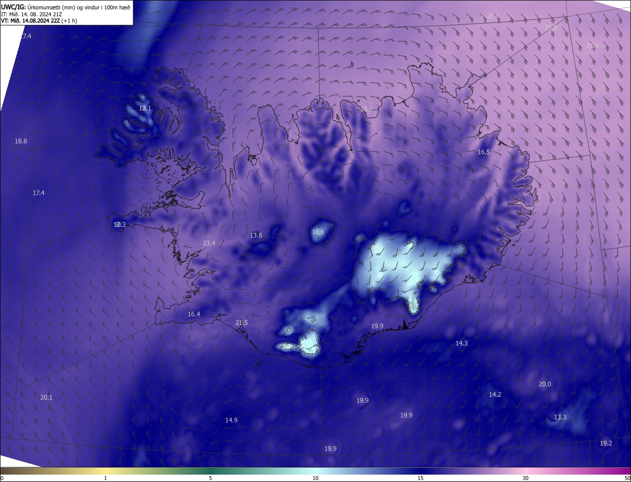The image size is (631, 482).
Task: Click the 11.6 value on the map
Action: click(x=318, y=232)
